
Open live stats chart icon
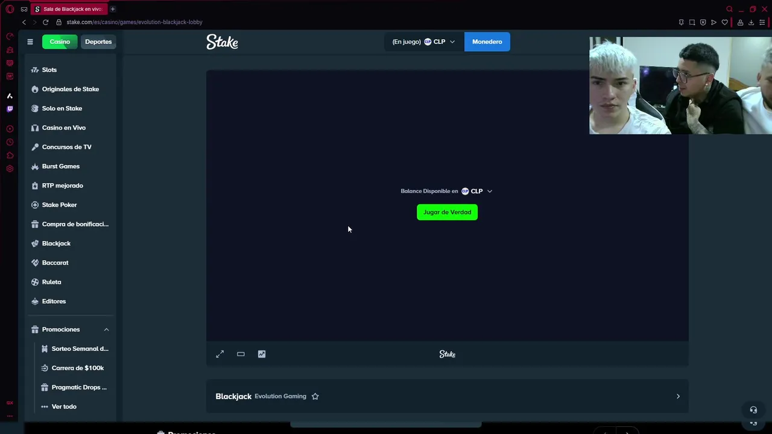point(262,354)
